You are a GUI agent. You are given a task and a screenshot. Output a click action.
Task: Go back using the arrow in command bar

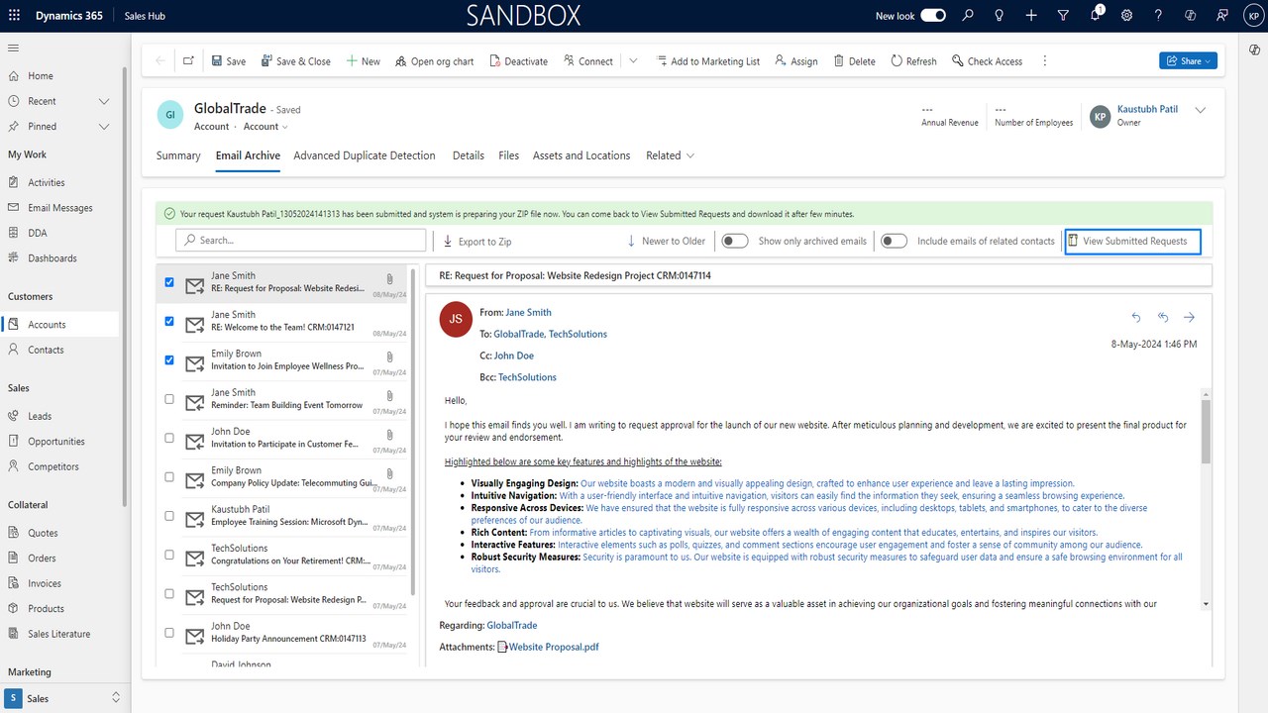click(160, 60)
